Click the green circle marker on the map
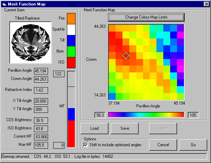 click(126, 56)
